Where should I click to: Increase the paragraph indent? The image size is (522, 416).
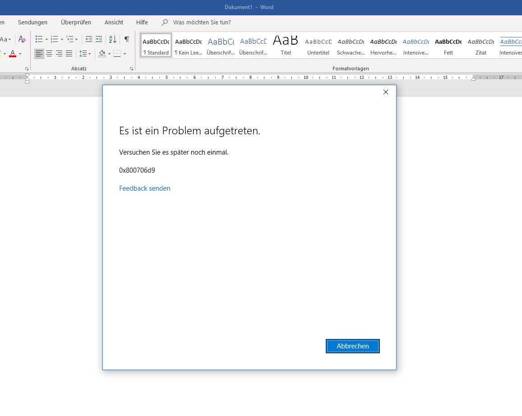[99, 39]
